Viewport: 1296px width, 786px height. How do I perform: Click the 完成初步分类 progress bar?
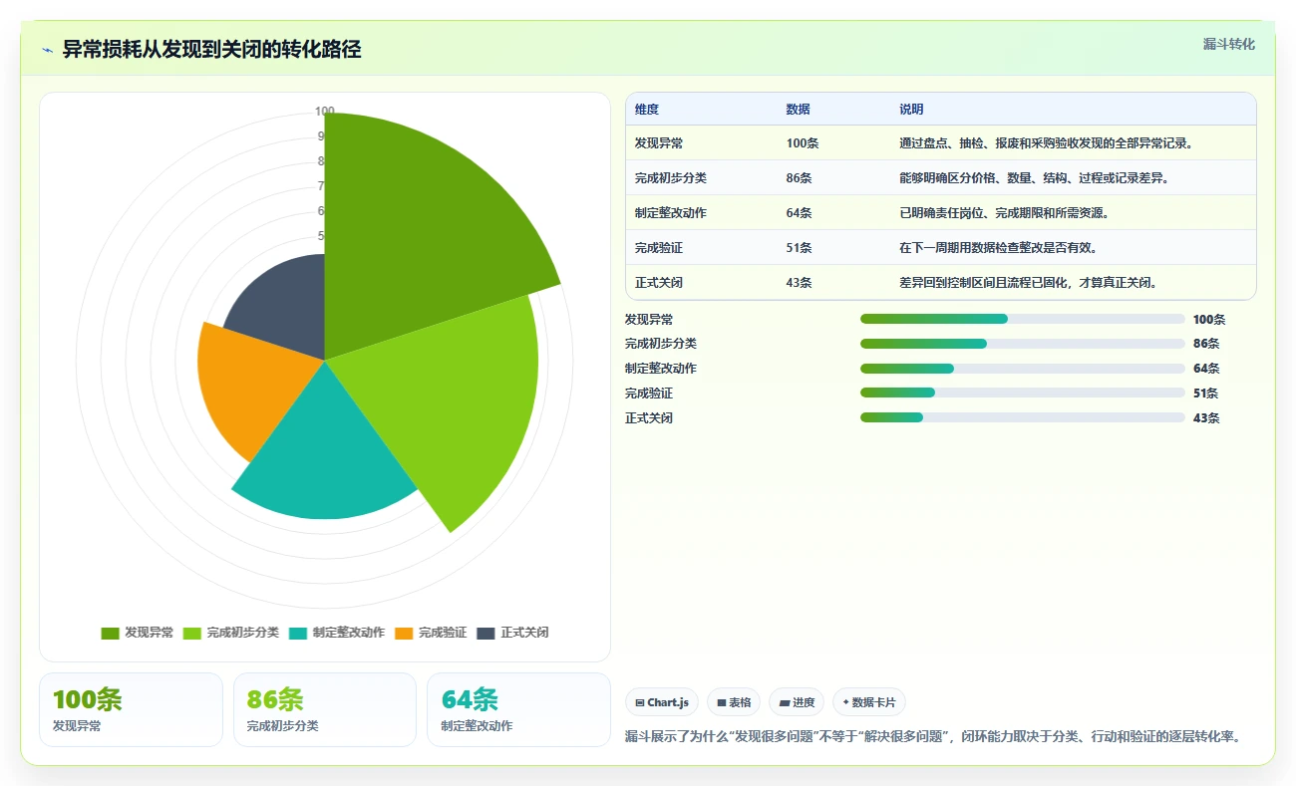(1022, 344)
